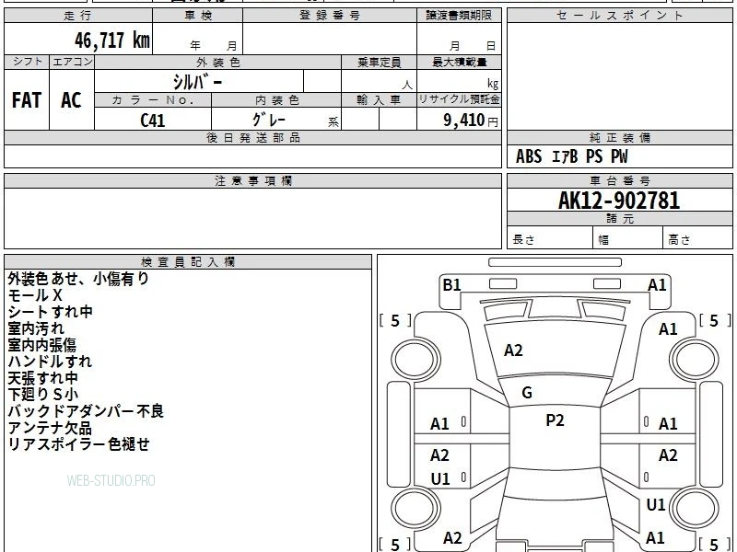This screenshot has width=737, height=552.
Task: Select the 車台番号 header
Action: (619, 180)
